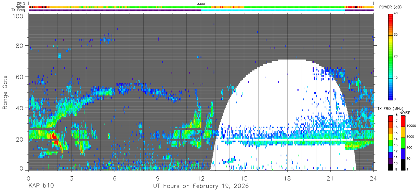
Task: Click the NOISE color bar
Action: coord(403,142)
